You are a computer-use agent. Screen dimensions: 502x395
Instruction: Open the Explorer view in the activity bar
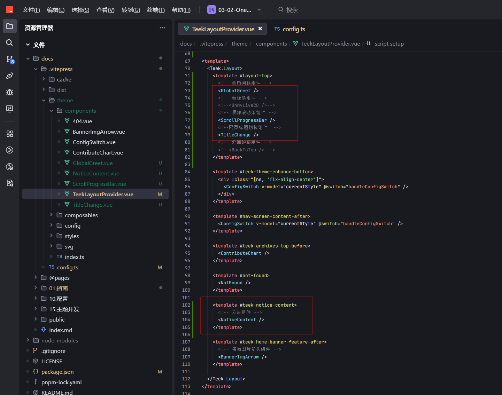tap(10, 26)
